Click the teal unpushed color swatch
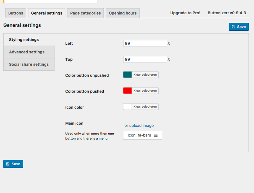Viewport: 254px width, 193px height. (127, 75)
